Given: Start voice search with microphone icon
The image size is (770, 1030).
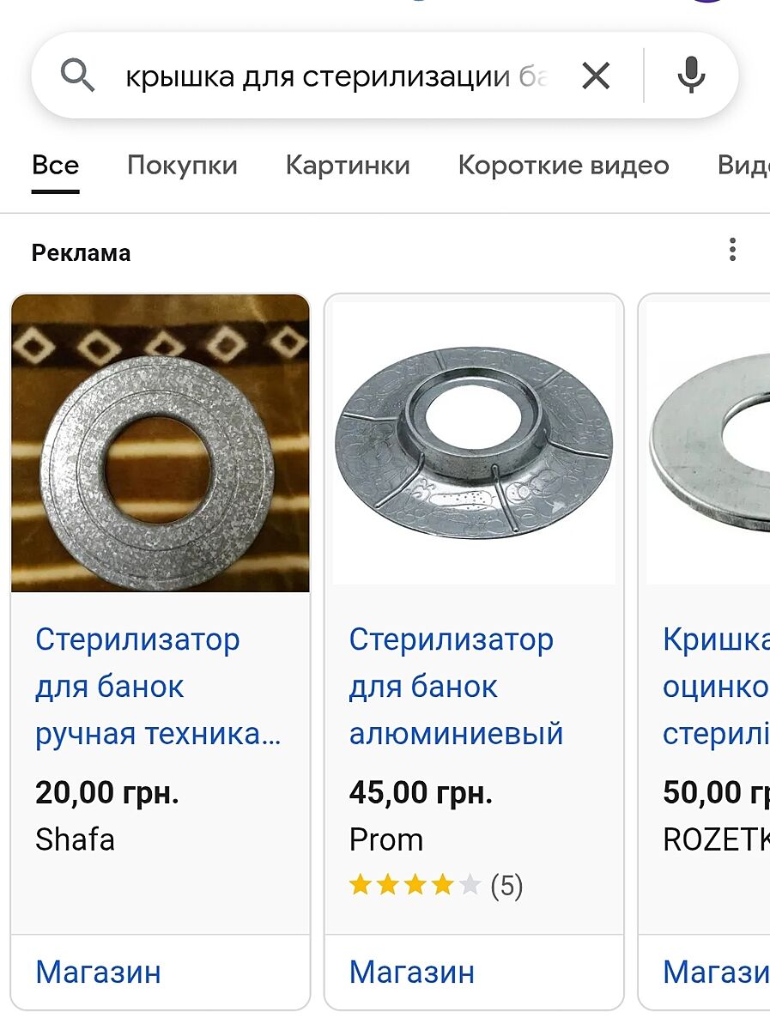Looking at the screenshot, I should click(691, 76).
